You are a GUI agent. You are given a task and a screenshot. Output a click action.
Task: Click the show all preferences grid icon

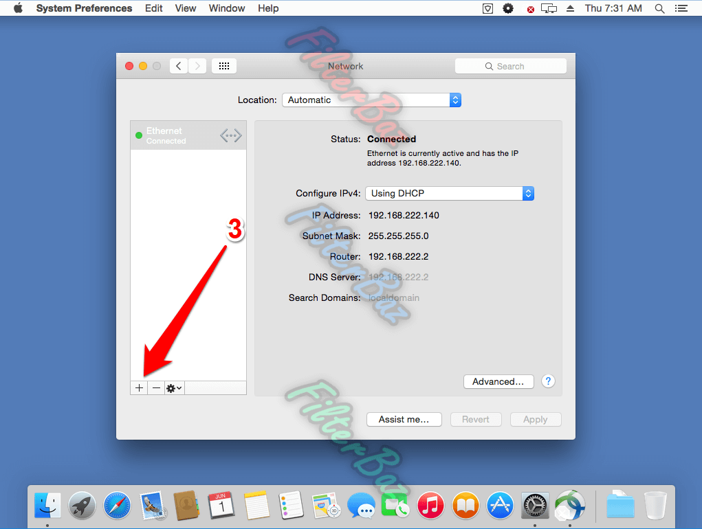(223, 65)
